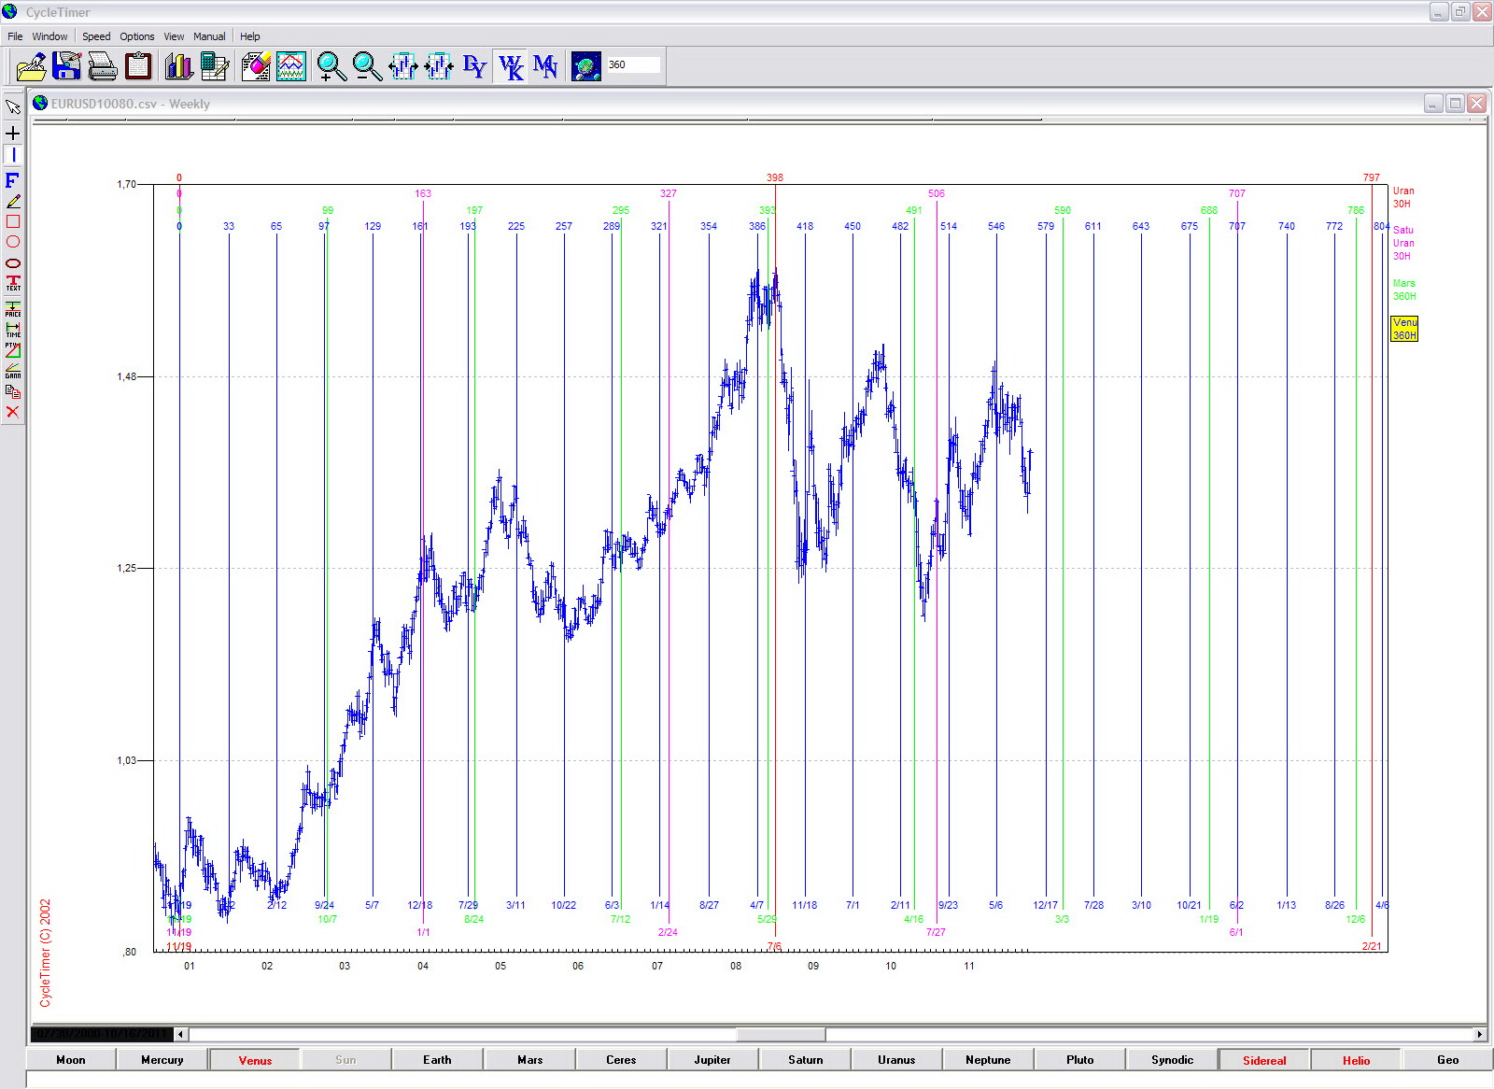This screenshot has width=1494, height=1089.
Task: Click the planet globe toolbar icon
Action: pos(586,66)
